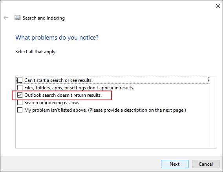Click the Outlook search doesn't return results label
The image size is (223, 172).
tap(63, 95)
